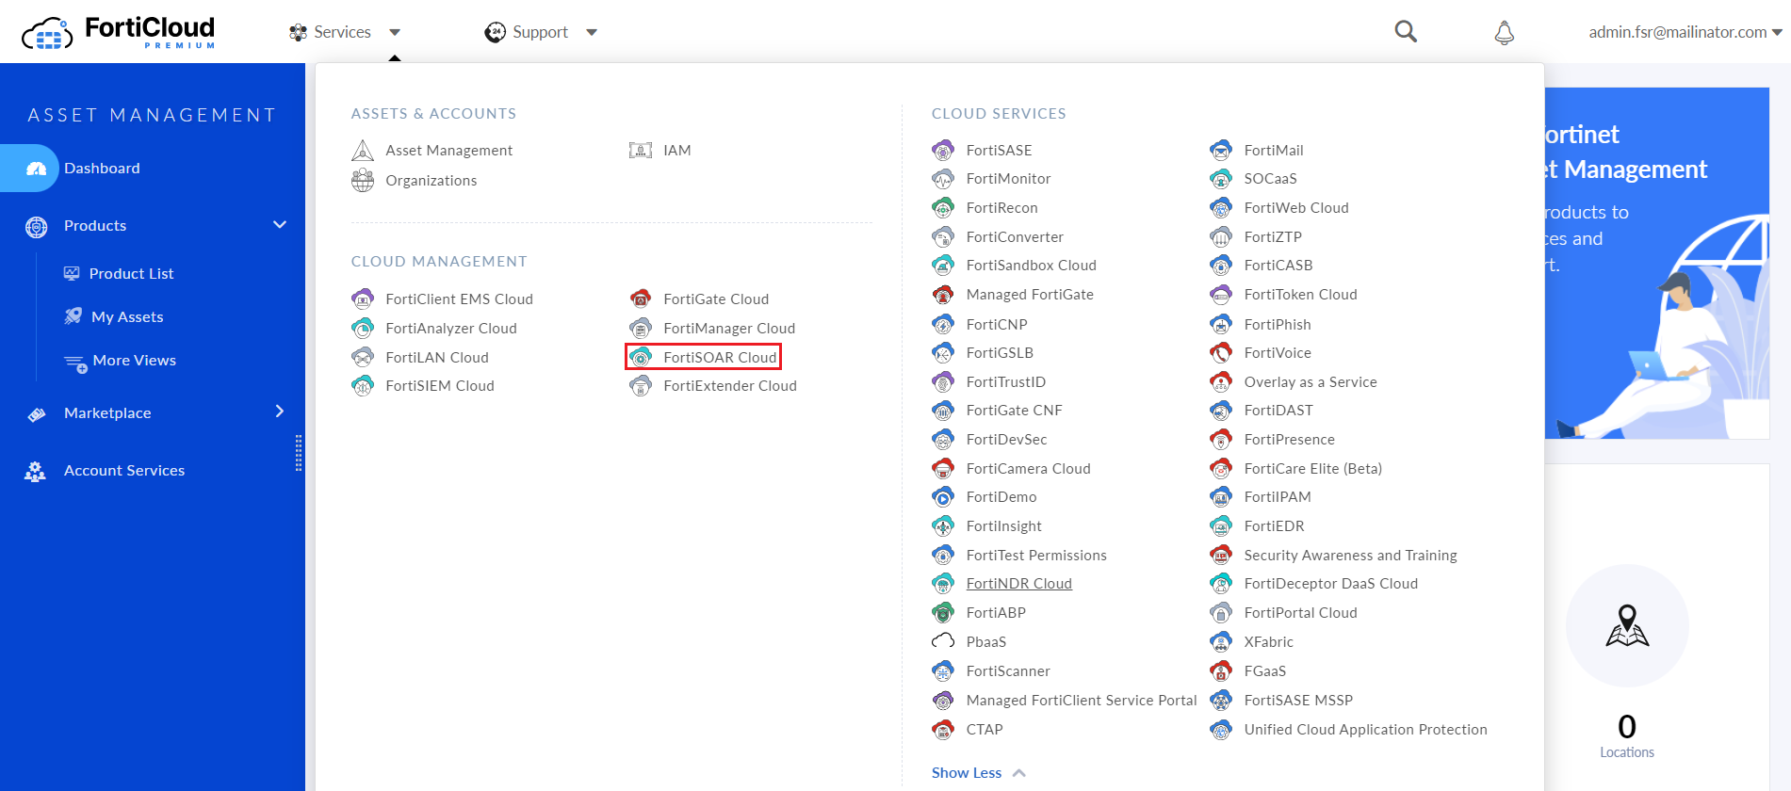Open the admin.fsr@mailinator.com account dropdown

1685,32
